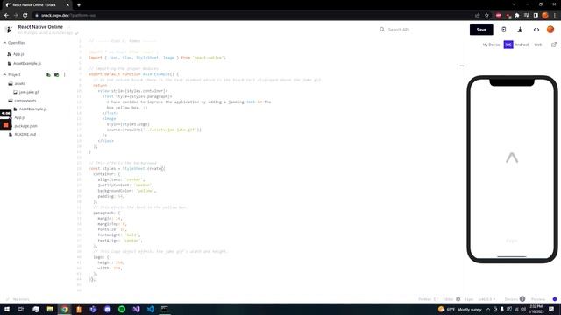Viewport: 561px width, 315px height.
Task: Click the new file icon in Project
Action: pos(49,74)
